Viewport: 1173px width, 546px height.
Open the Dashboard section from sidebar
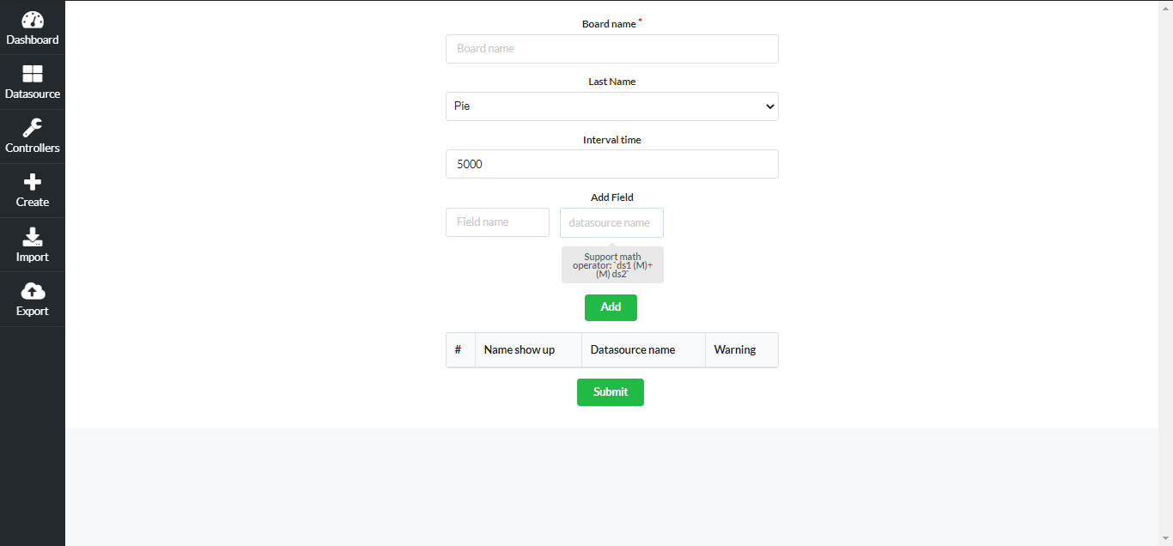click(32, 27)
